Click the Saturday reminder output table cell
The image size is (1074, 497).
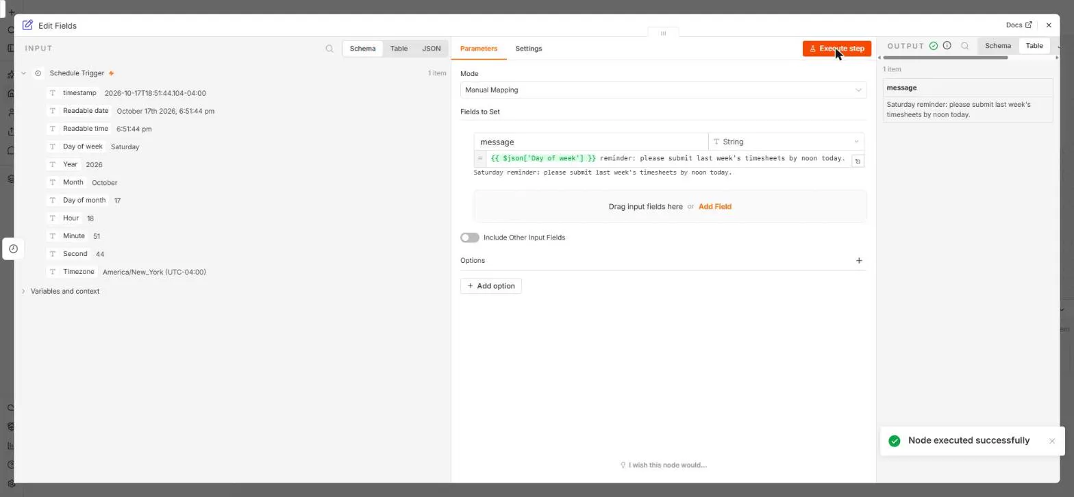coord(968,110)
